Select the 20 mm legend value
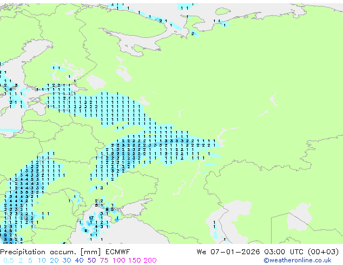Image resolution: width=343 pixels, height=265 pixels. [54, 261]
